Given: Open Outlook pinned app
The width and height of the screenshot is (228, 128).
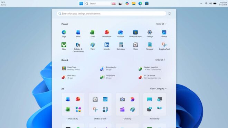Looking at the screenshot, I should pyautogui.click(x=121, y=34).
